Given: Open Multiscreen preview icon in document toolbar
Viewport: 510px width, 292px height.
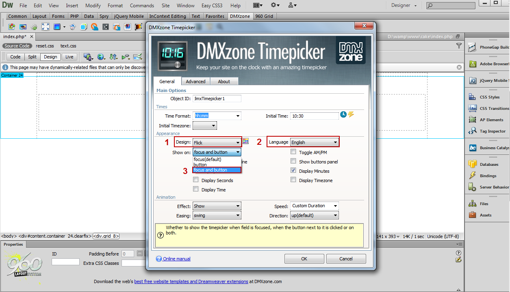Looking at the screenshot, I should point(88,57).
